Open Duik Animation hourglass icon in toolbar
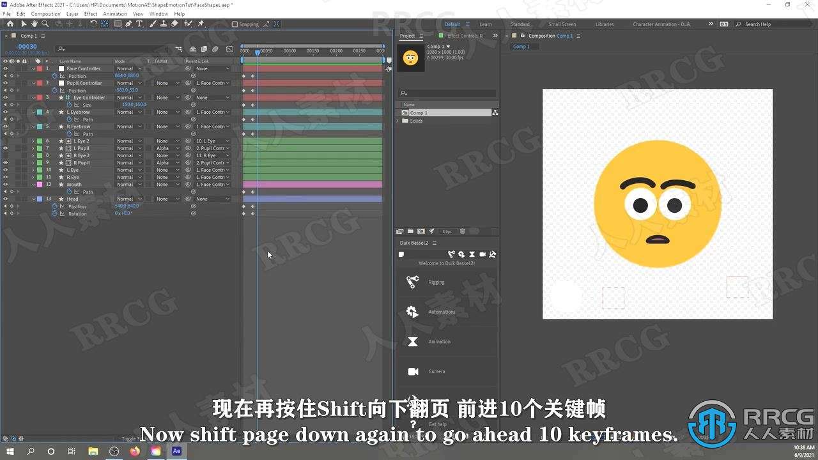Viewport: 818px width, 460px height. pos(472,254)
